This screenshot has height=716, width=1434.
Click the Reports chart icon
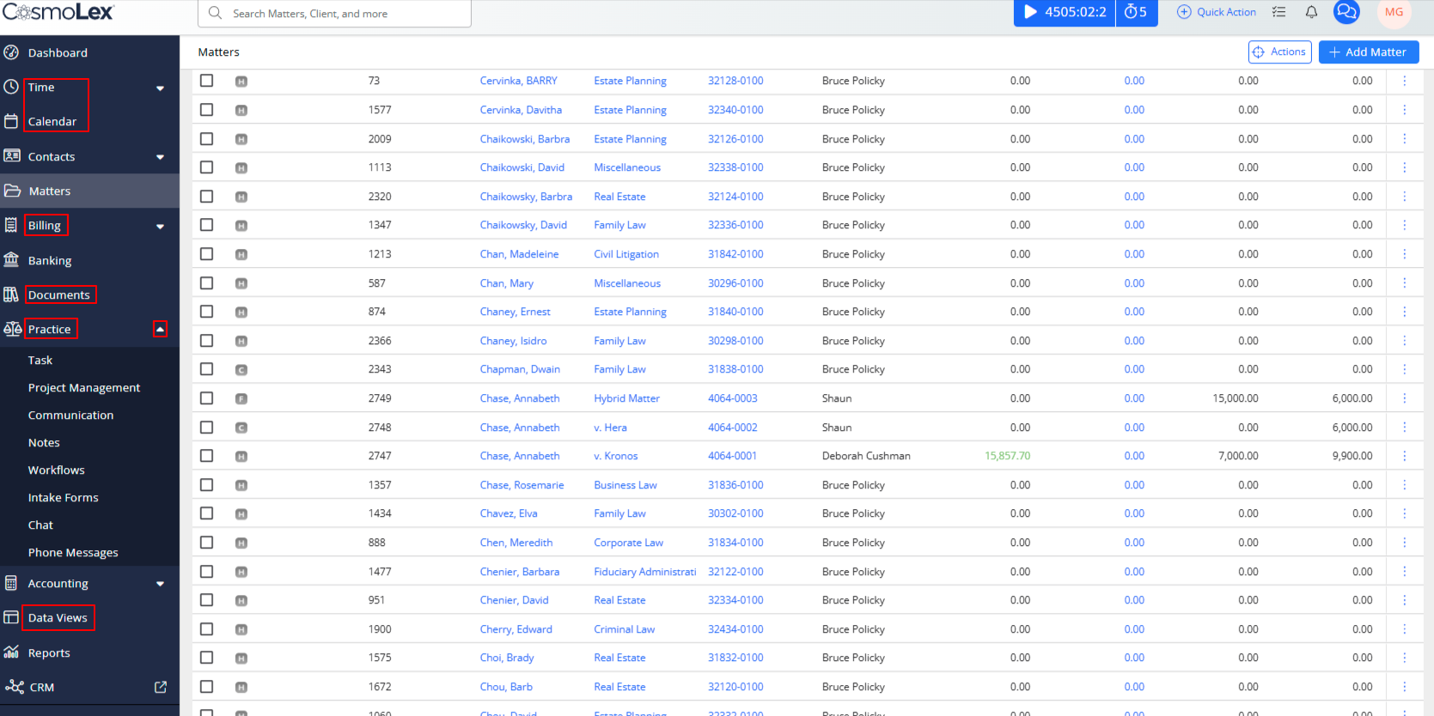pos(11,652)
